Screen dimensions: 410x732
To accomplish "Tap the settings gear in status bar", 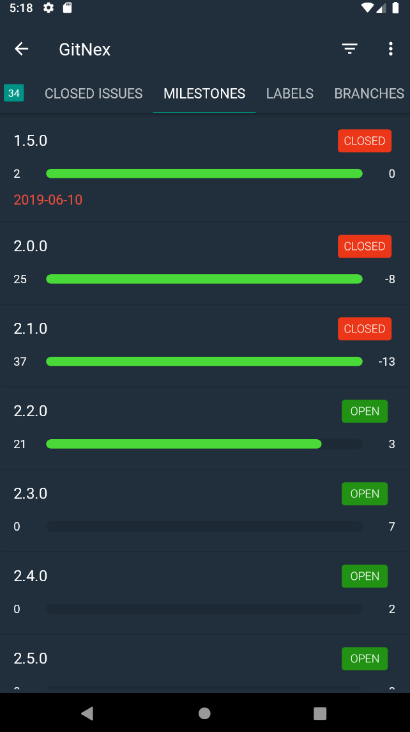I will point(49,8).
